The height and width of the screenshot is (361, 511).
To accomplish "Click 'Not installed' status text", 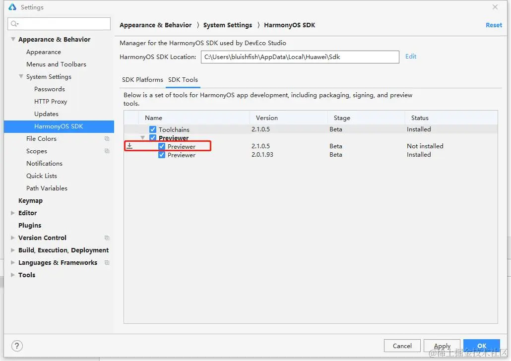I will 425,146.
